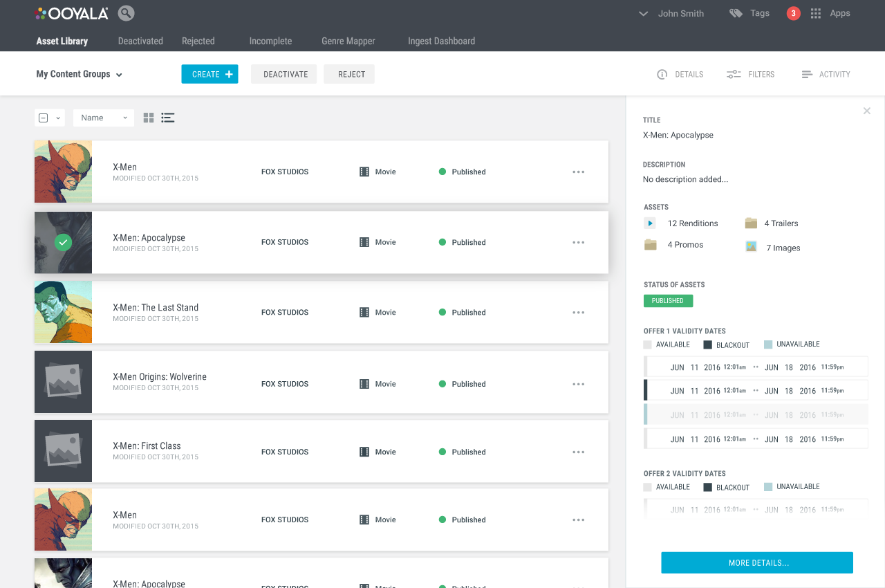Open the Apps grid icon

(x=816, y=13)
